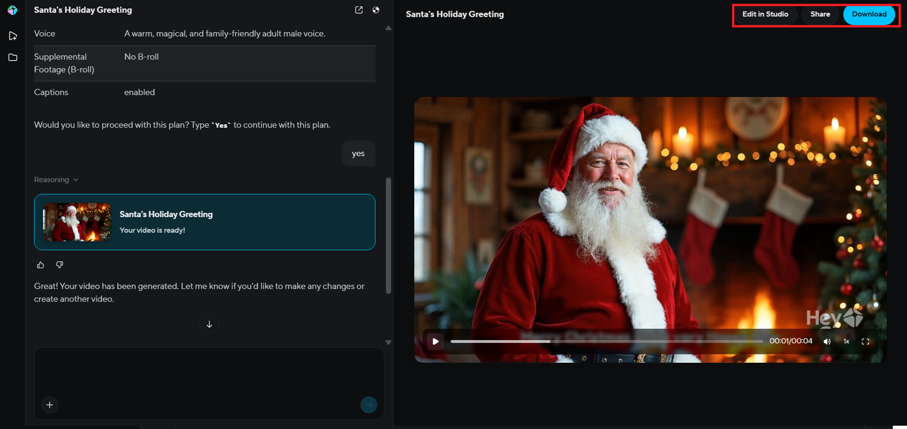Give thumbs up to the response

click(41, 265)
